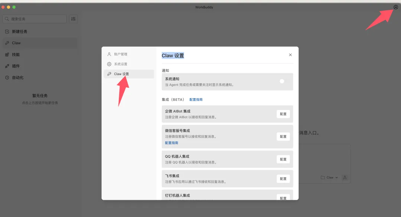Screen dimensions: 401x217
Task: Click the QQ 机器人集成 title text
Action: click(177, 156)
